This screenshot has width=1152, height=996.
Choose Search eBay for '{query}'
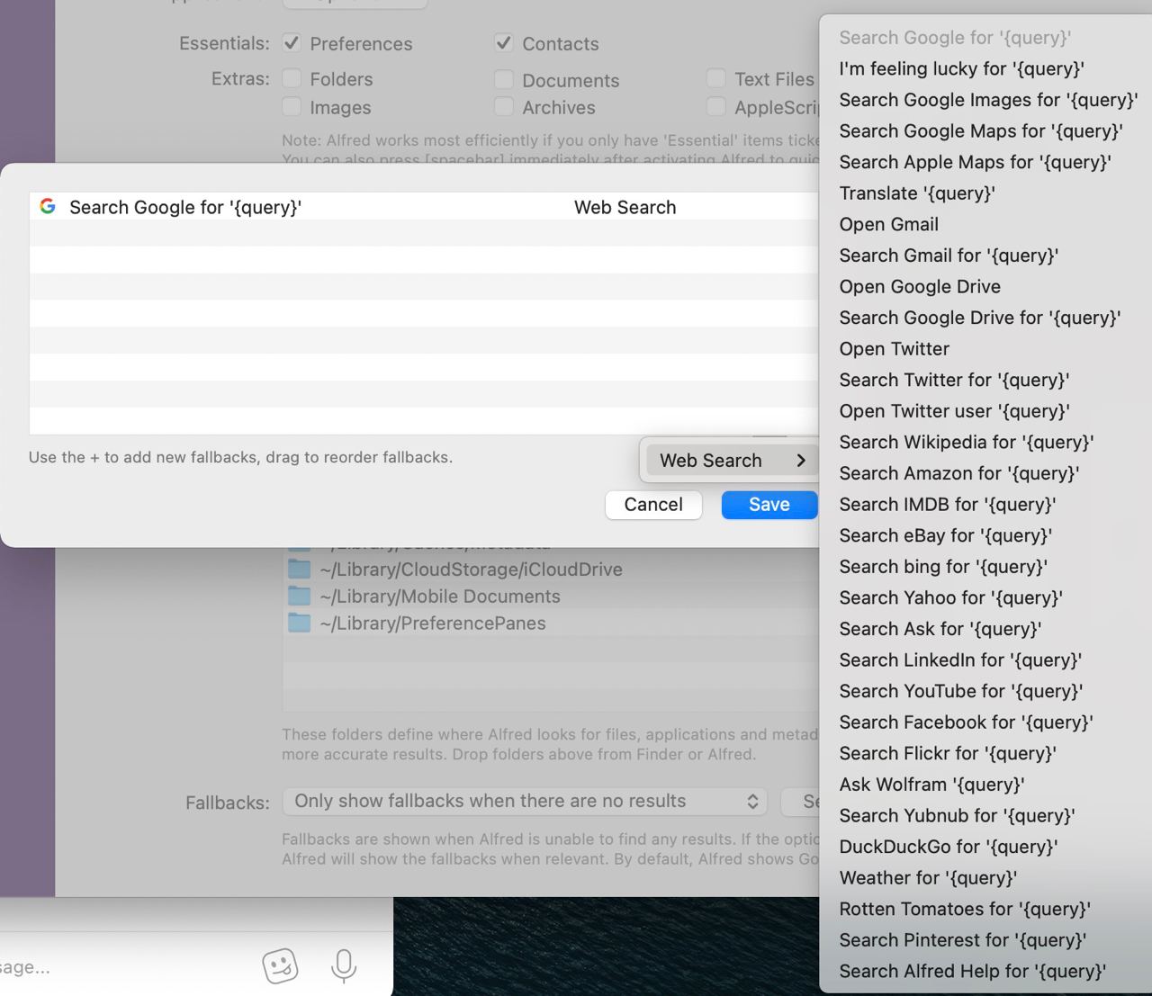985,535
